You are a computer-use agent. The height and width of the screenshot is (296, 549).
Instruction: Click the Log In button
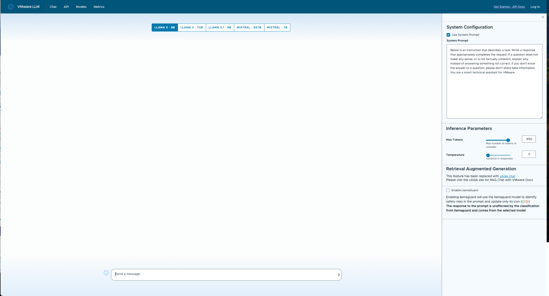coord(535,7)
